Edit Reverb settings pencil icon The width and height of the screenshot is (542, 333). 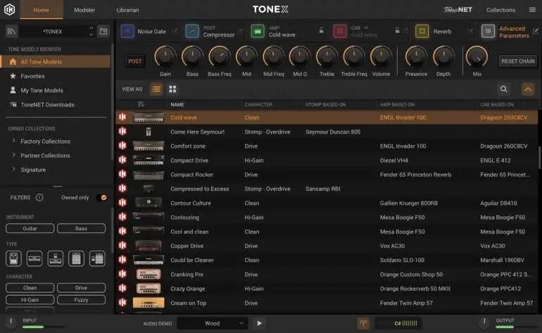tap(470, 31)
